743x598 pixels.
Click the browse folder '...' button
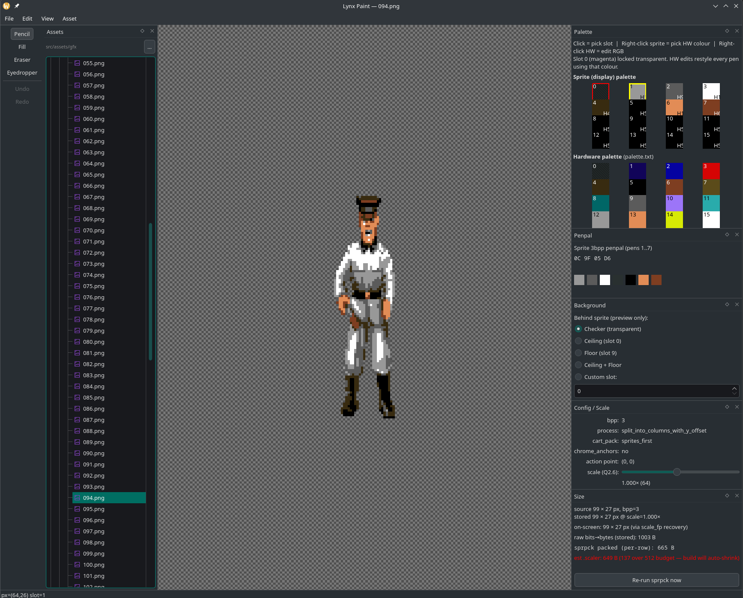(x=149, y=47)
